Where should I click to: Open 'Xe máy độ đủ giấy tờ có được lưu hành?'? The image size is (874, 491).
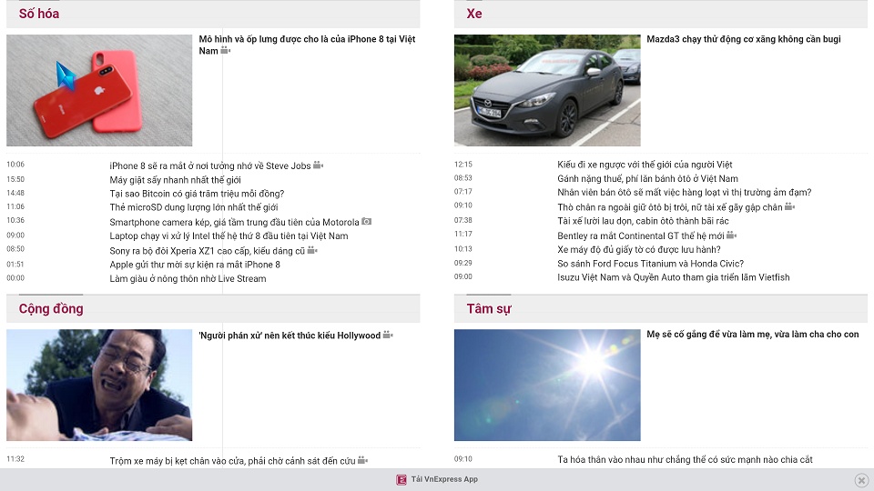tap(639, 249)
